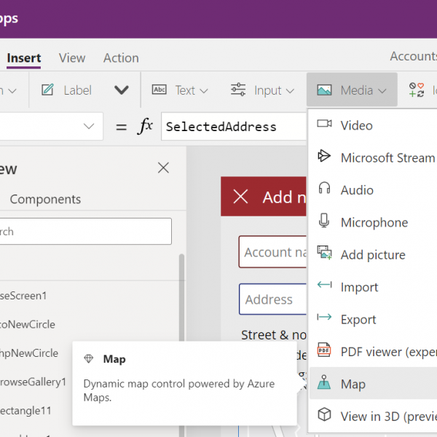Click the Add picture icon
Screen dimensions: 437x437
(324, 253)
